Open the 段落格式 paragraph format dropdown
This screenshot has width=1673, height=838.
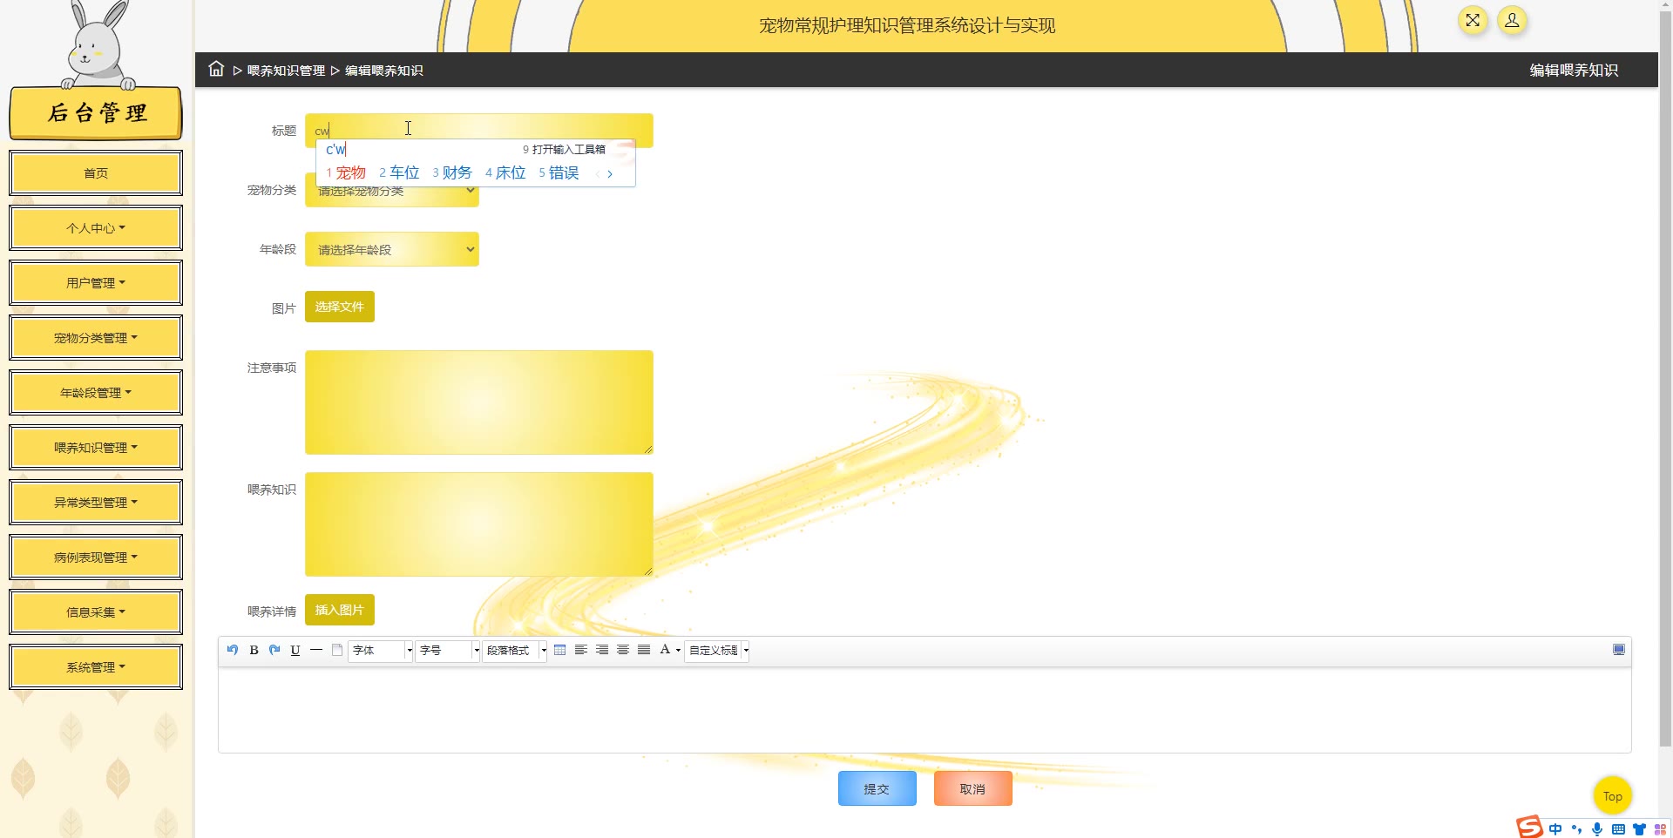tap(515, 651)
